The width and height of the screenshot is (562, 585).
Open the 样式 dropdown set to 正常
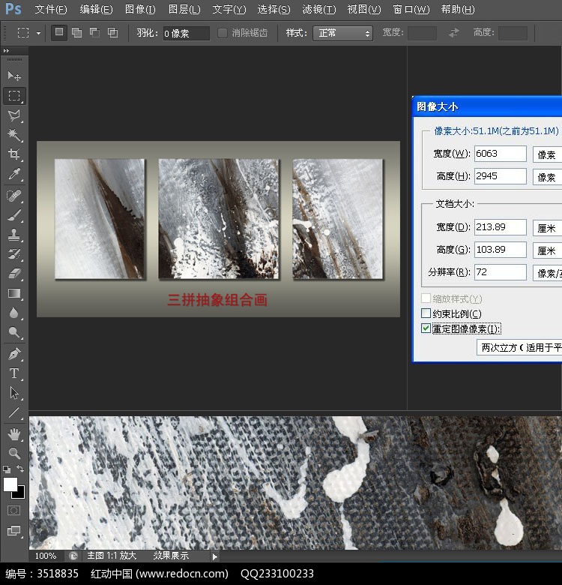tap(343, 33)
